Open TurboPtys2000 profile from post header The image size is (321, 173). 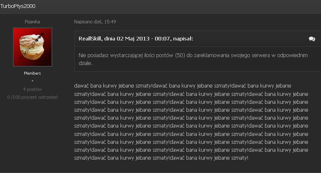tap(18, 6)
